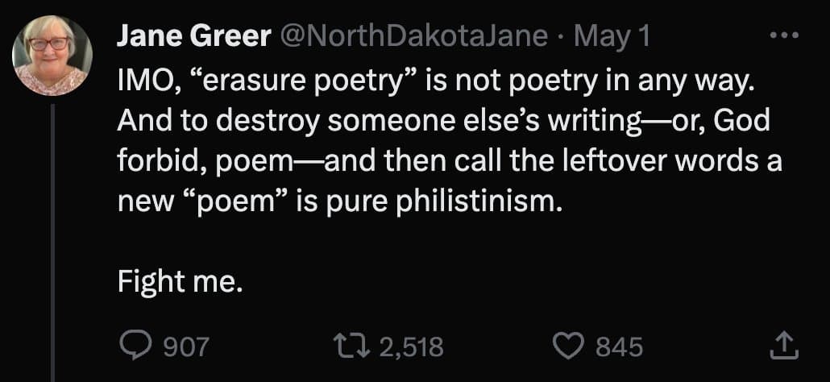Click the vertical thread line below the avatar
This screenshot has height=382, width=830.
coord(52,242)
